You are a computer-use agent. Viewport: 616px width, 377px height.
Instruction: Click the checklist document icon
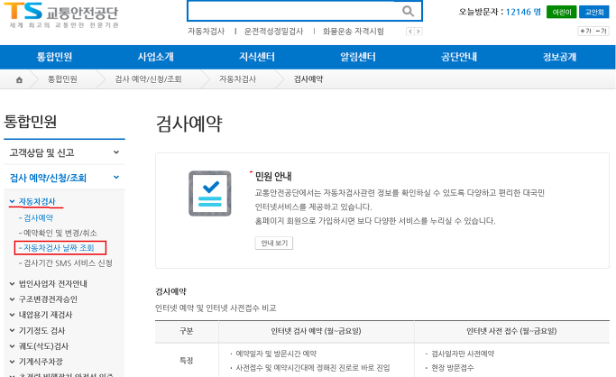[x=210, y=193]
